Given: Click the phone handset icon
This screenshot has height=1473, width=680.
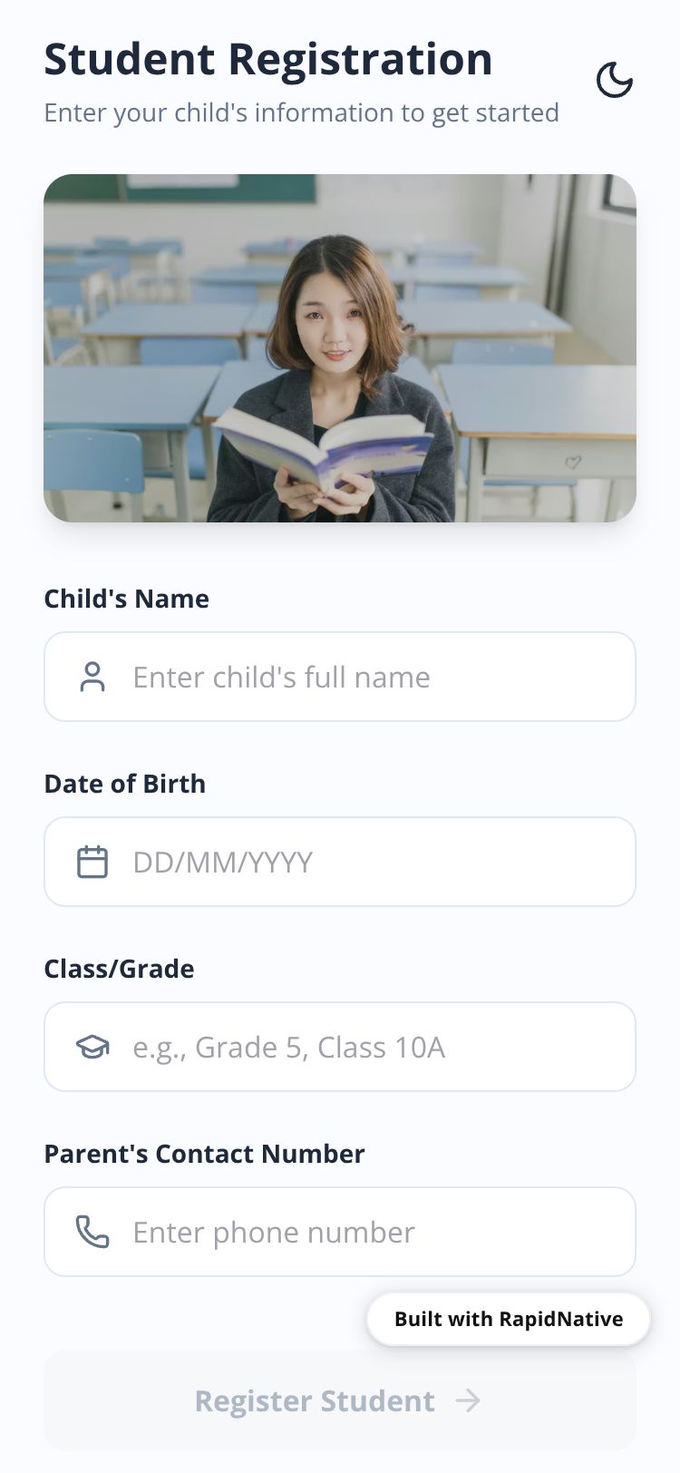Looking at the screenshot, I should [92, 1232].
